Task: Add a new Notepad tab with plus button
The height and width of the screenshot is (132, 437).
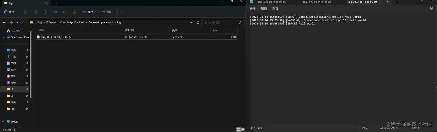Action: pos(397,2)
